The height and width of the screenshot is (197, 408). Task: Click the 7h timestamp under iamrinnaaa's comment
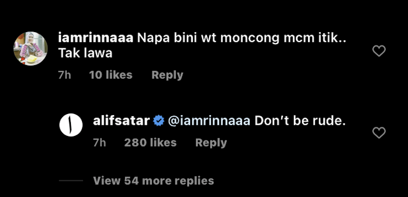click(65, 75)
